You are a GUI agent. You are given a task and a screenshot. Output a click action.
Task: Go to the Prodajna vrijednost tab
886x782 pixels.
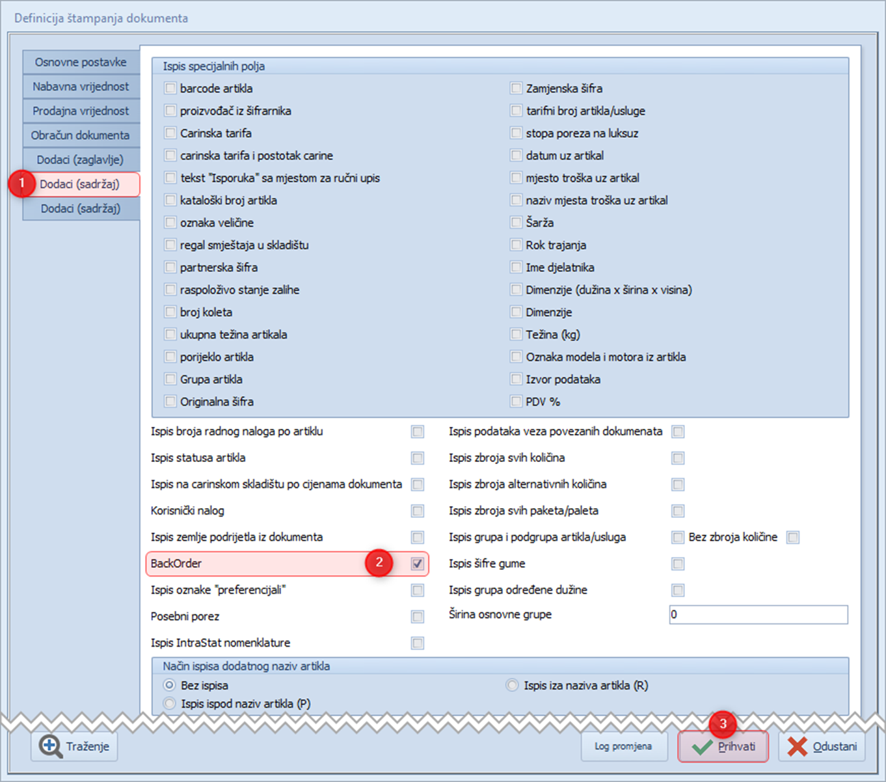point(81,111)
